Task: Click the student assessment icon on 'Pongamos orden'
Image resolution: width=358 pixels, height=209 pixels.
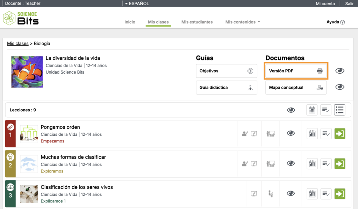Action: [x=245, y=134]
